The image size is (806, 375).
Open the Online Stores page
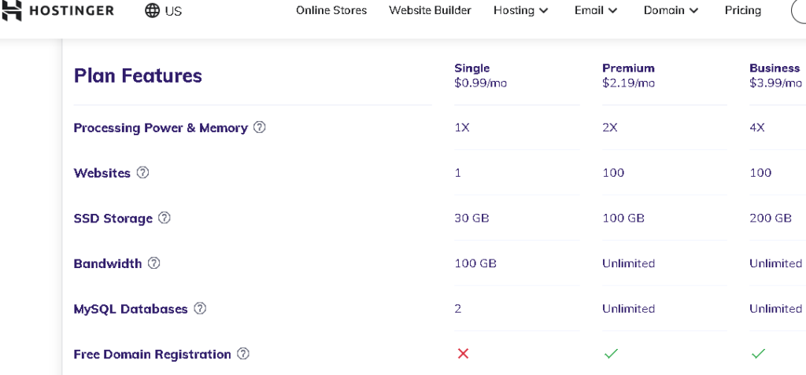pos(331,10)
